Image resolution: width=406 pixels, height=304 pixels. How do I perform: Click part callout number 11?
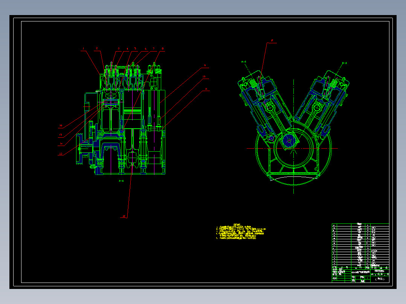206,89
